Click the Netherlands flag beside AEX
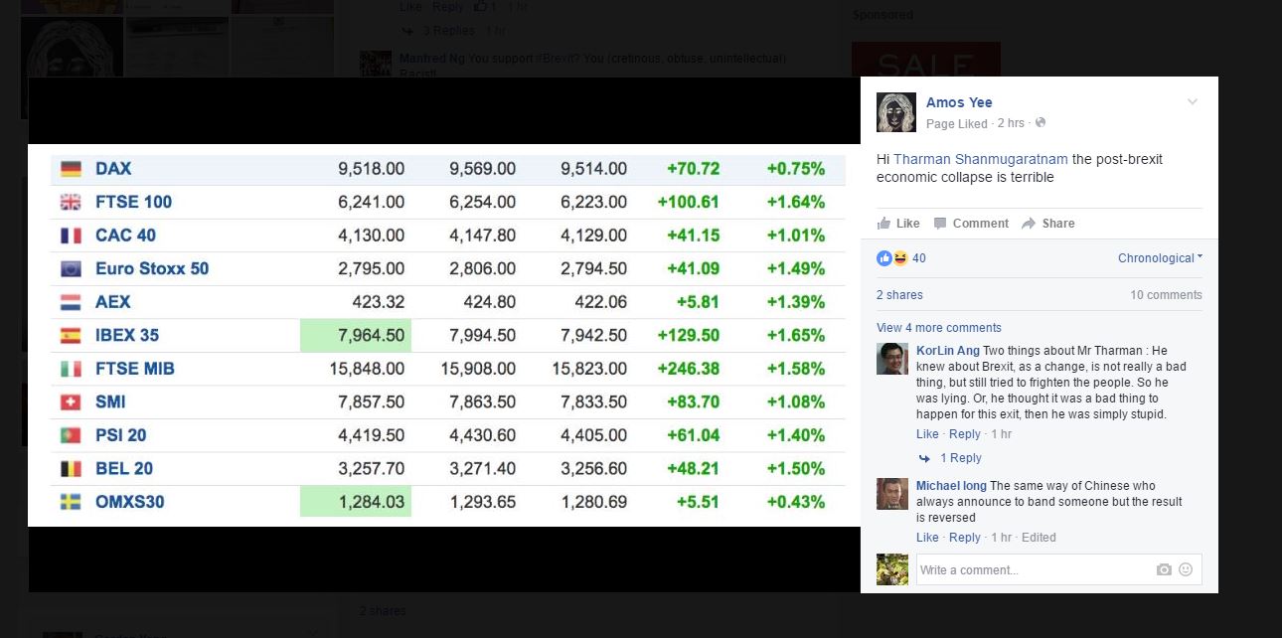Screen dimensions: 1282x638 tap(71, 302)
